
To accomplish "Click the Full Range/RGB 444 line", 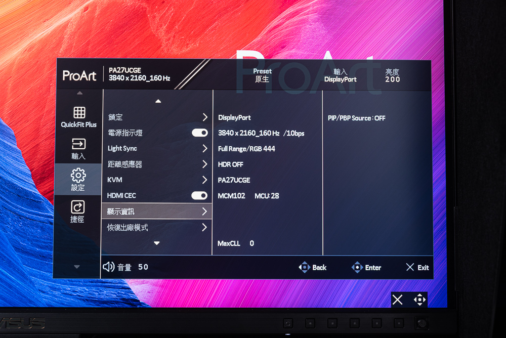I will [246, 149].
